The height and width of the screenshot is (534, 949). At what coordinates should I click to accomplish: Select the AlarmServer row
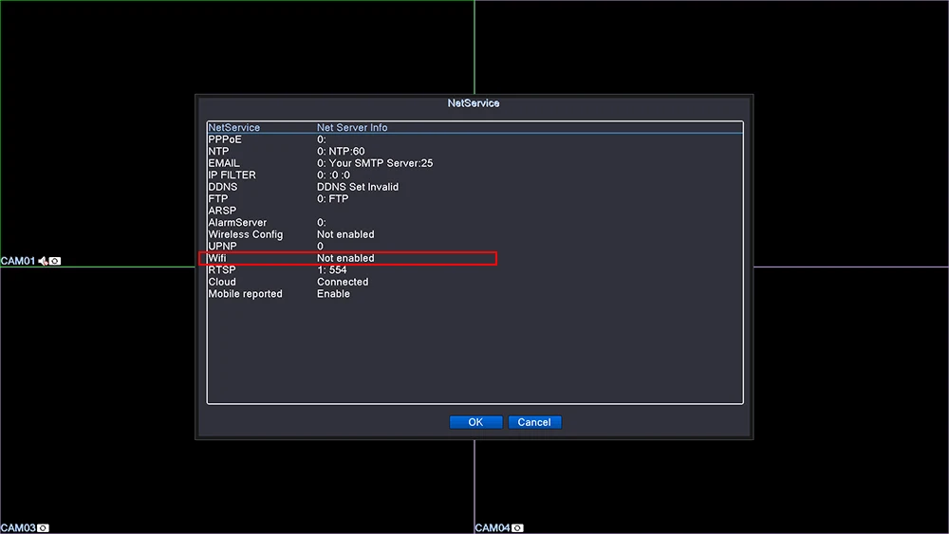(x=475, y=223)
